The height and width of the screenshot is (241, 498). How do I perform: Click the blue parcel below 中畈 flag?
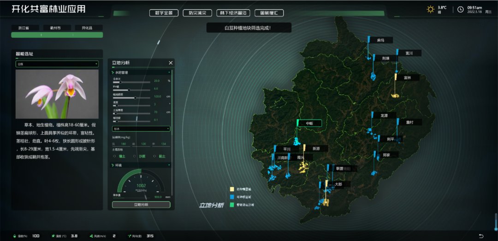coord(297,141)
